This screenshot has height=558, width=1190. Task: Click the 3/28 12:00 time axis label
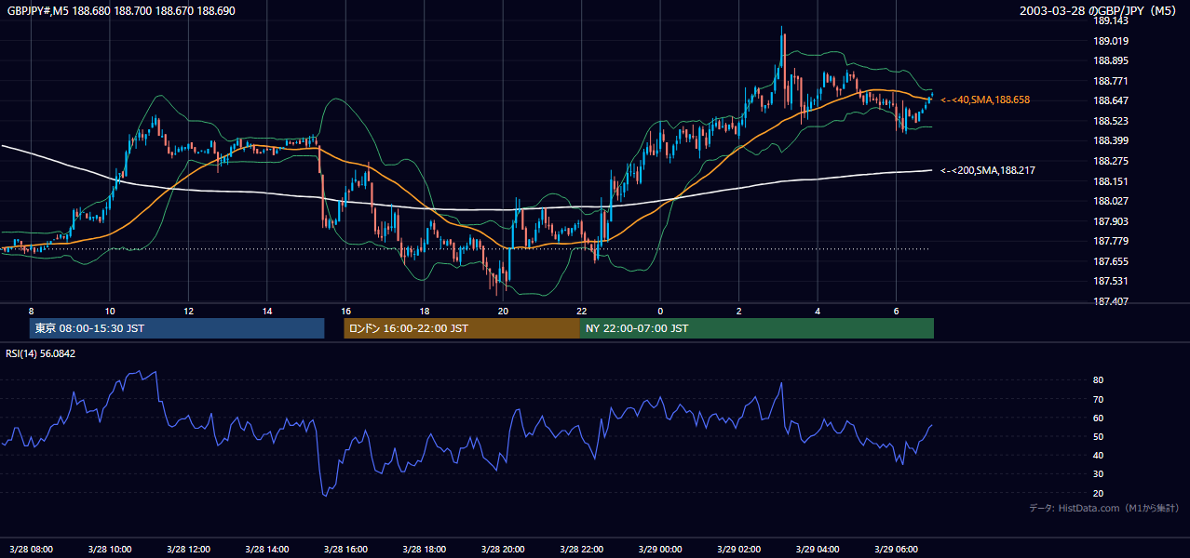click(x=188, y=550)
